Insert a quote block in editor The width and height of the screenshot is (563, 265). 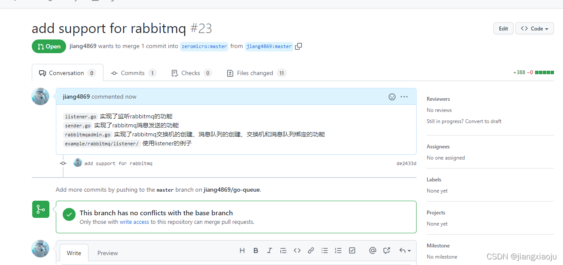coord(283,251)
